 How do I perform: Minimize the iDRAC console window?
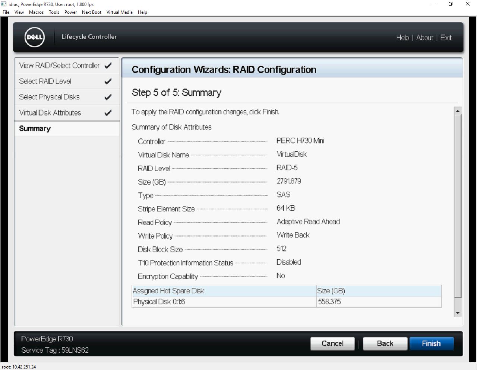point(434,4)
